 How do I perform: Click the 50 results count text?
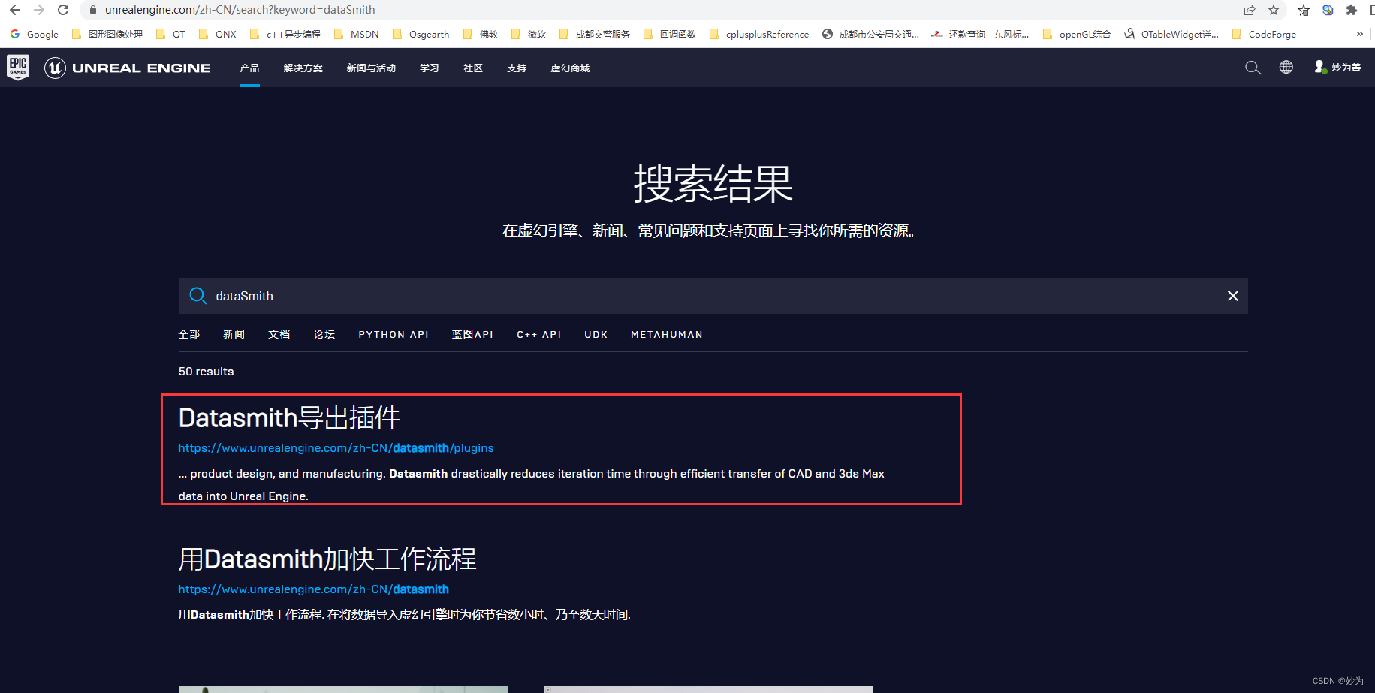tap(206, 372)
